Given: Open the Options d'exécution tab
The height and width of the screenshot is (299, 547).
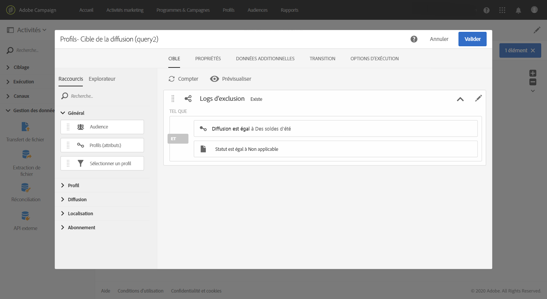Looking at the screenshot, I should coord(375,59).
